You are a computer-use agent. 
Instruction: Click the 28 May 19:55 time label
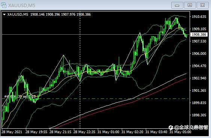(36, 132)
